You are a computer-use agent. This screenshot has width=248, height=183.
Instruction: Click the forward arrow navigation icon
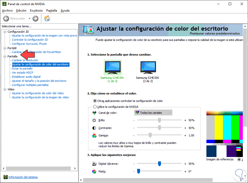[x=35, y=19]
